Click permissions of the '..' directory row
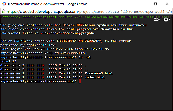 pyautogui.click(x=10, y=69)
